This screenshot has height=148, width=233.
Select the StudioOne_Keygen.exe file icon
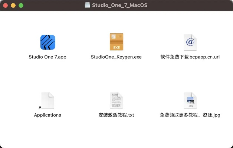(x=116, y=42)
